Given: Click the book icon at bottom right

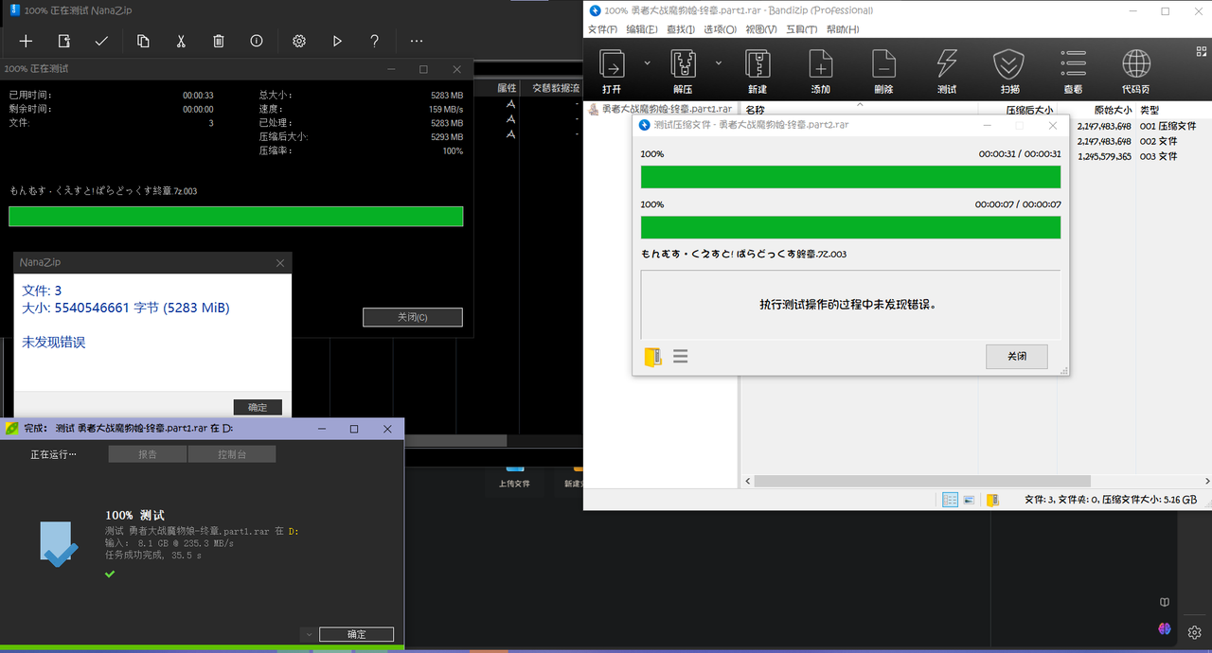Looking at the screenshot, I should pos(1165,602).
